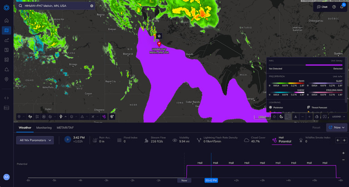Toggle the locations layer pin icon
Viewport: 349px width, 187px height.
19,117
